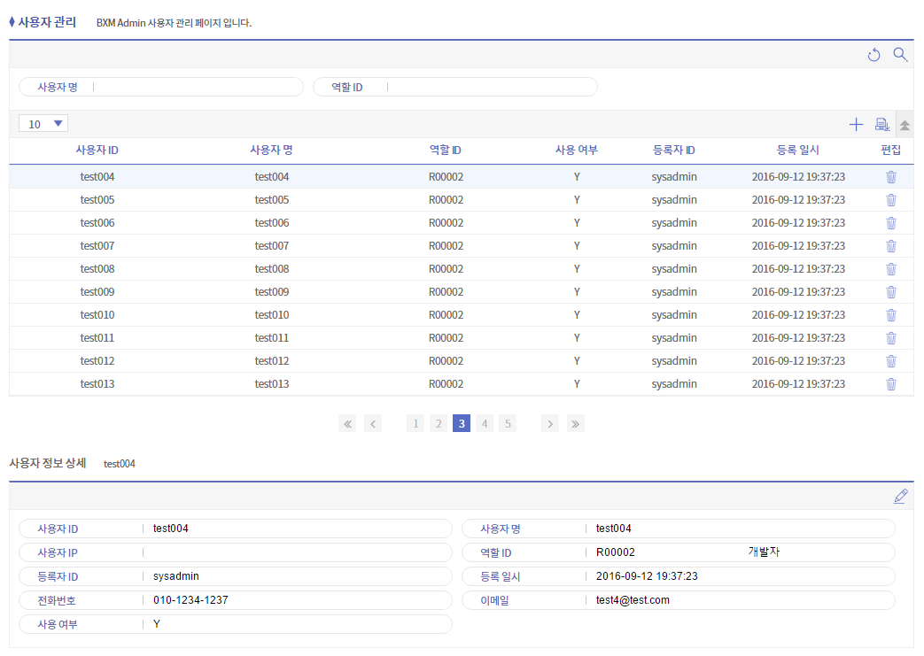Delete user test010 via trash icon

(891, 314)
